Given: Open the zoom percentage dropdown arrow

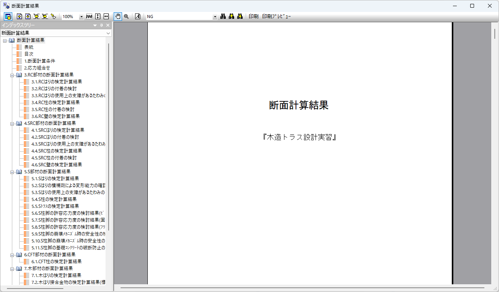Looking at the screenshot, I should pyautogui.click(x=81, y=17).
